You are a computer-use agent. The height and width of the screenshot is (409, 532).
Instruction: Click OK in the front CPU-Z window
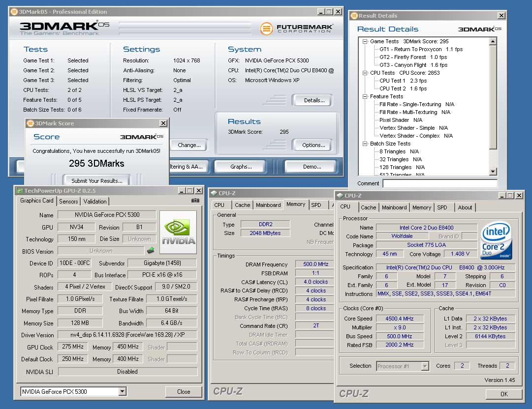click(504, 394)
